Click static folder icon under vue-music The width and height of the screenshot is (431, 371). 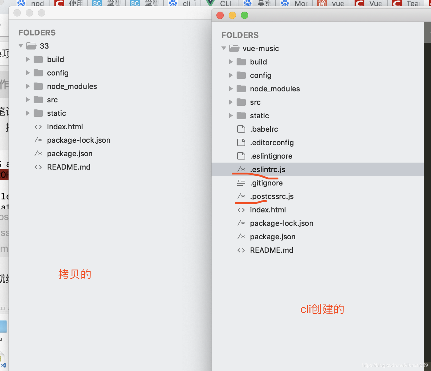pos(241,116)
